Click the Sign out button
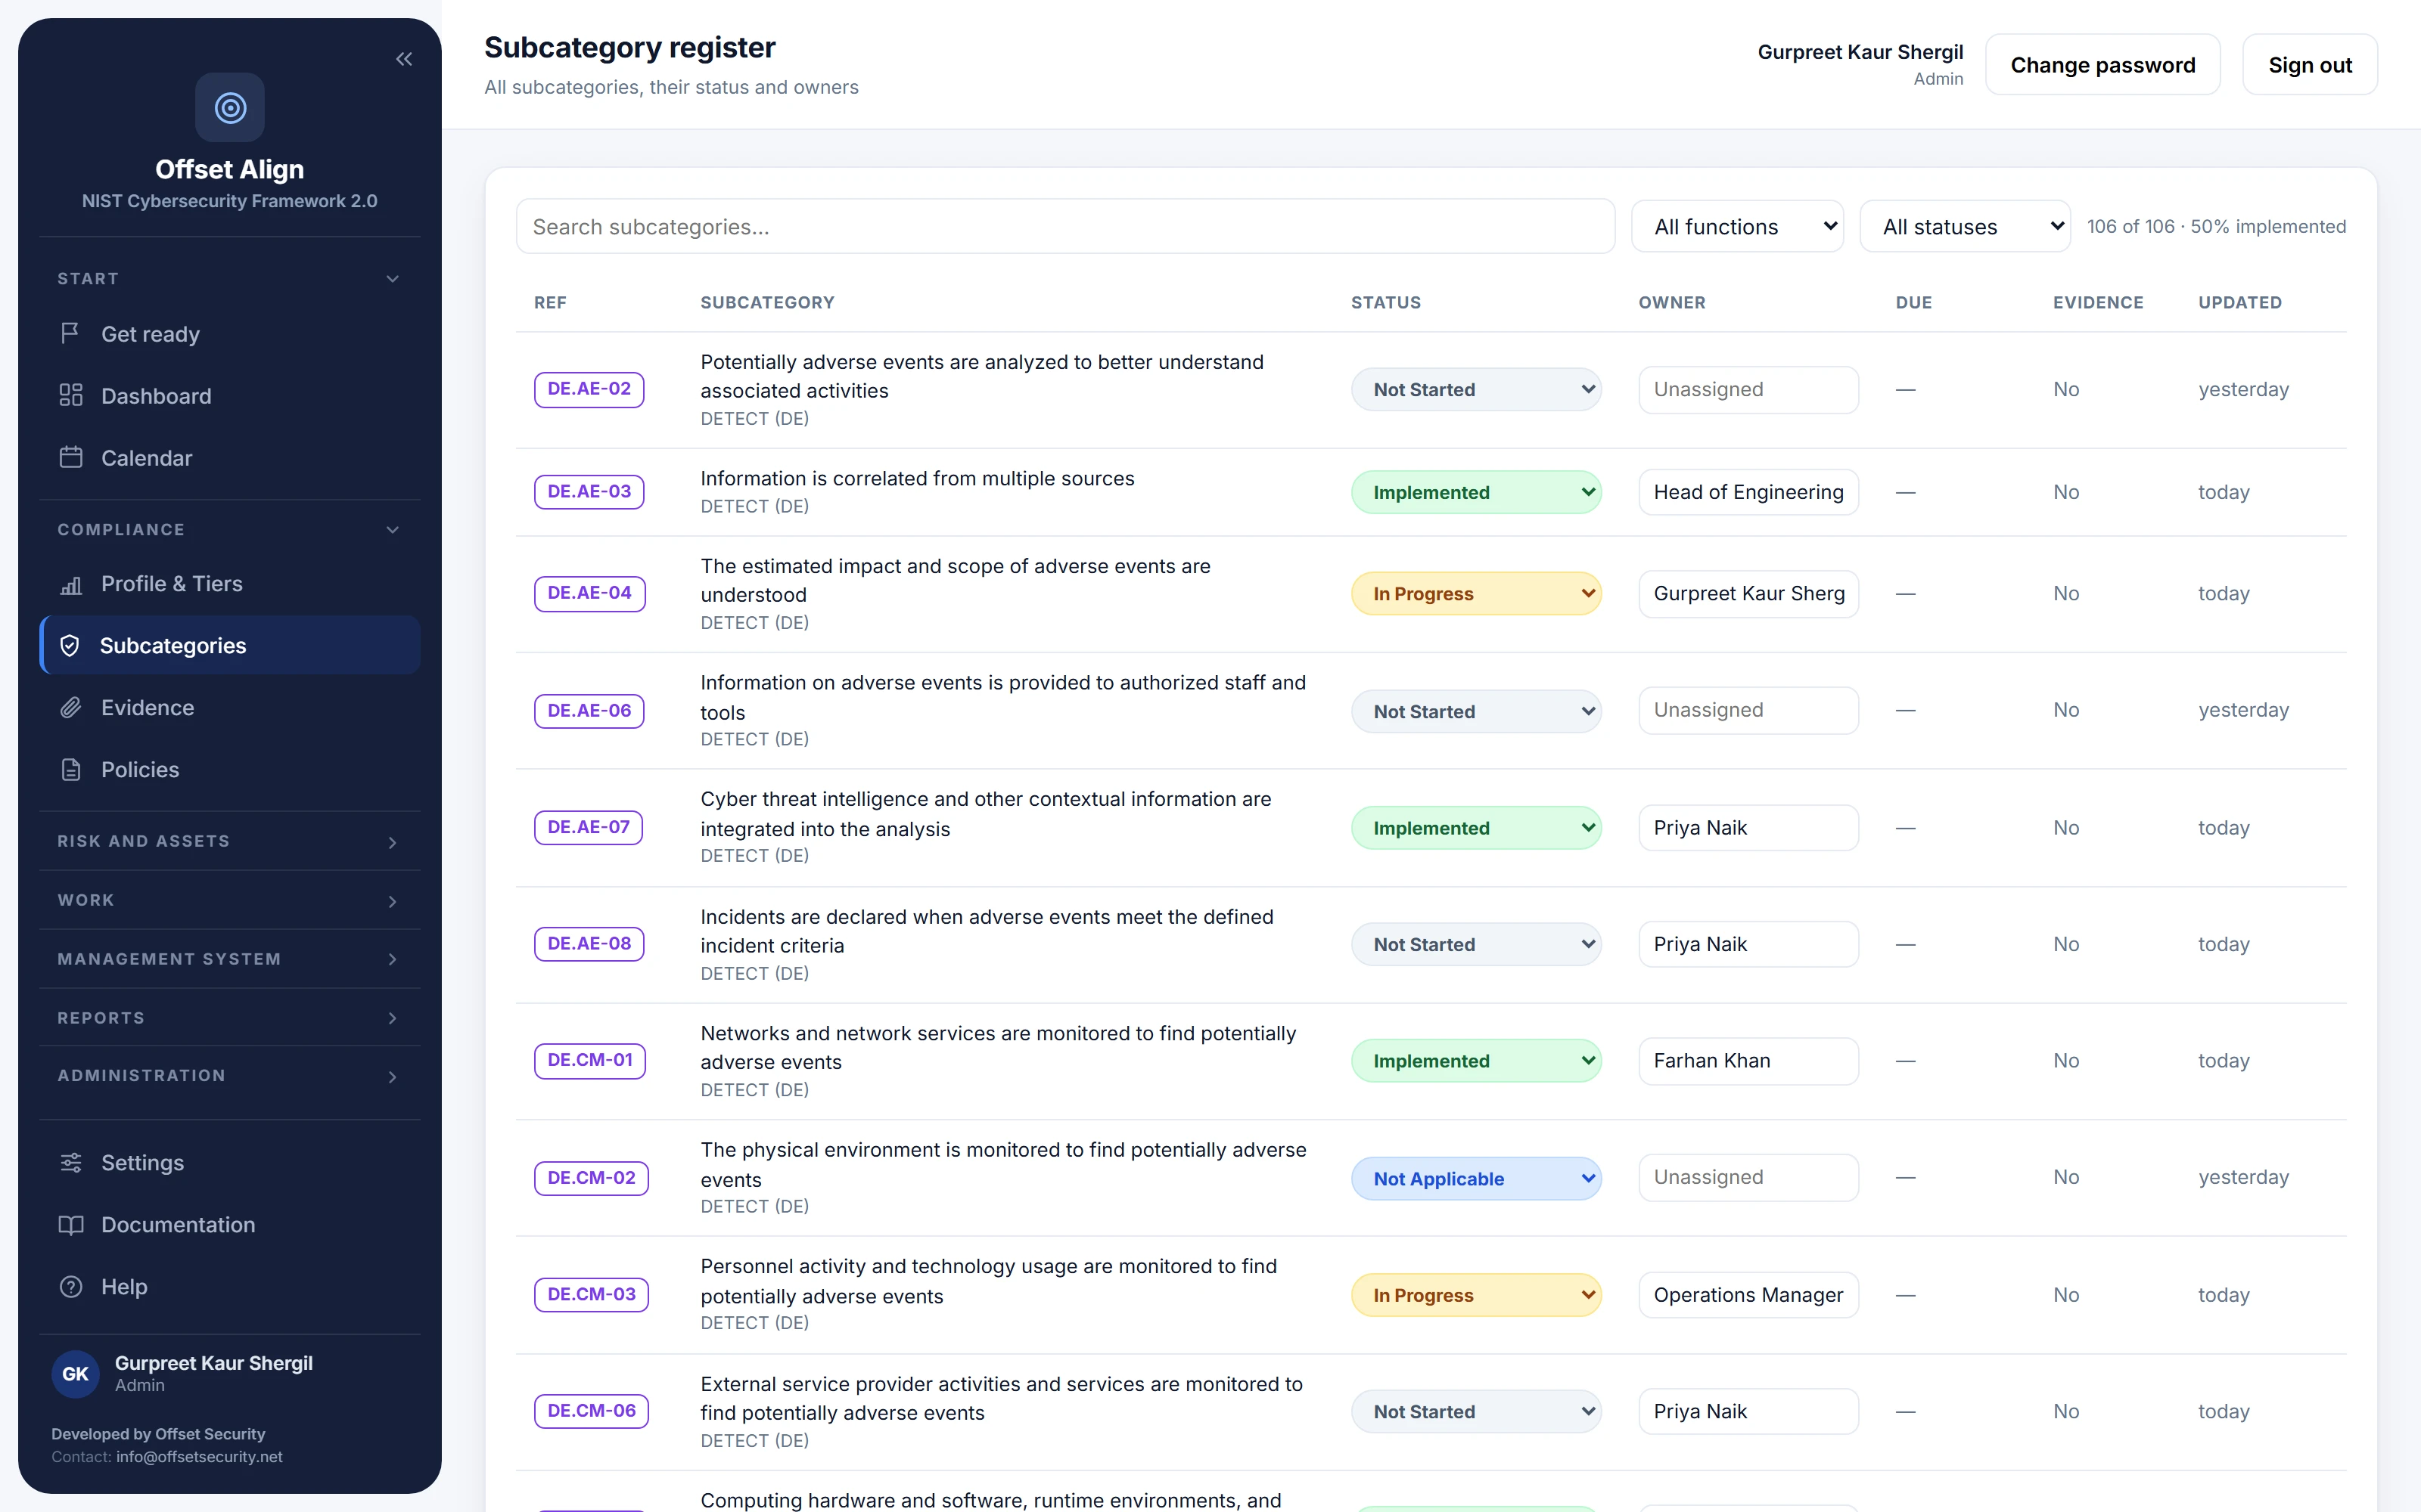The width and height of the screenshot is (2421, 1512). [x=2309, y=65]
